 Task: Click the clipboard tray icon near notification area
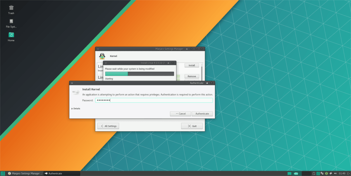click(314, 173)
